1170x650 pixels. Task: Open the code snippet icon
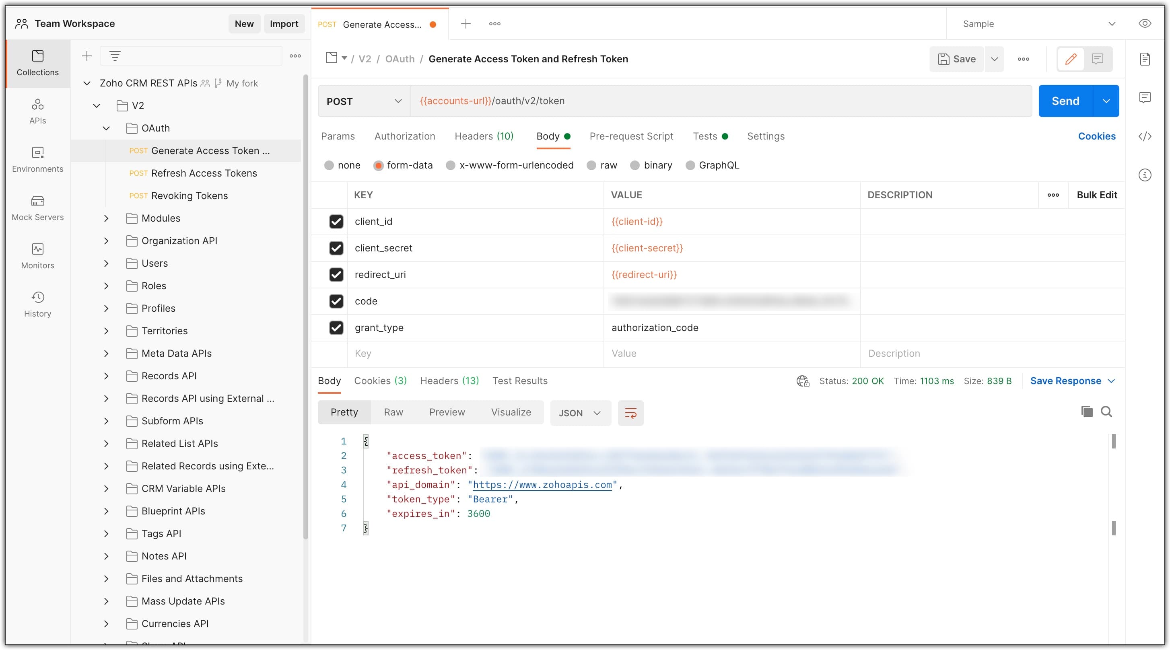click(x=1145, y=136)
